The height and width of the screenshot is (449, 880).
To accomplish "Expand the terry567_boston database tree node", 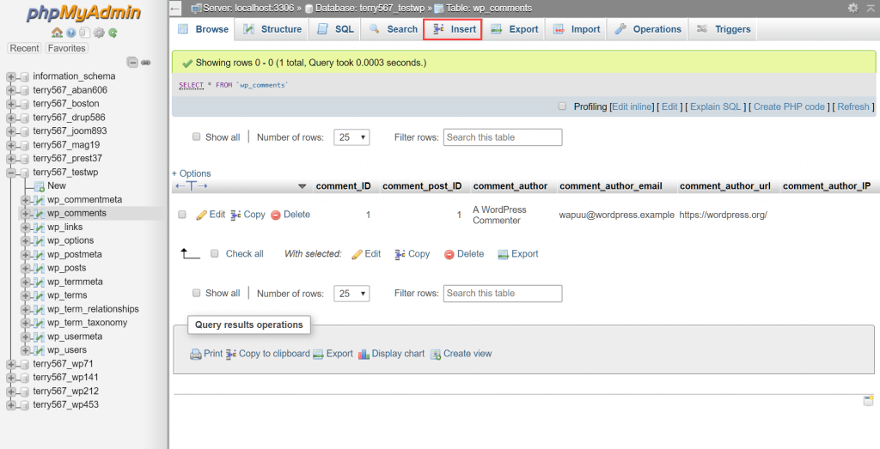I will click(x=11, y=104).
